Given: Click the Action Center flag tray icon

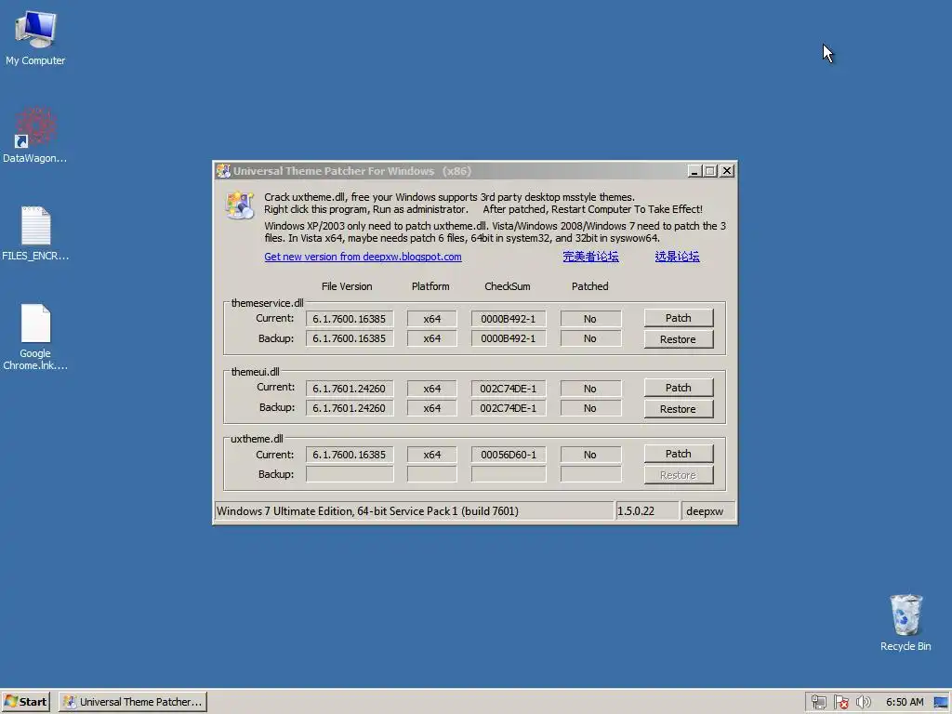Looking at the screenshot, I should [x=840, y=702].
